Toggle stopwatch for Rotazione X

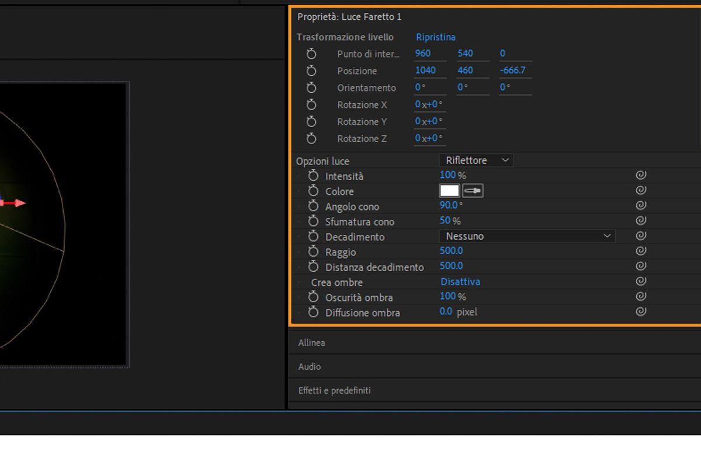tap(311, 104)
